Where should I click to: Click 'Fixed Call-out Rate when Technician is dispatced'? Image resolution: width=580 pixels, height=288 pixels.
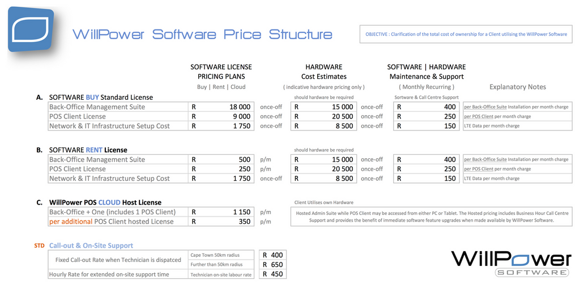click(118, 260)
